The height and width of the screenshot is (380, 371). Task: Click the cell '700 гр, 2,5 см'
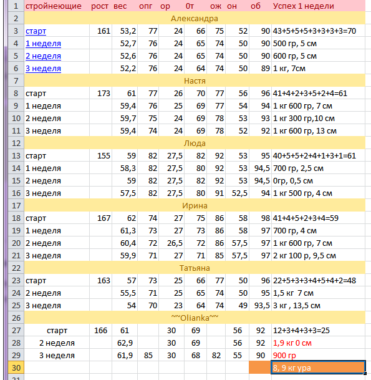[318, 168]
